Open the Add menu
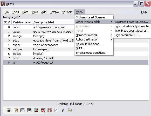151x116 pixels. [x=44, y=12]
